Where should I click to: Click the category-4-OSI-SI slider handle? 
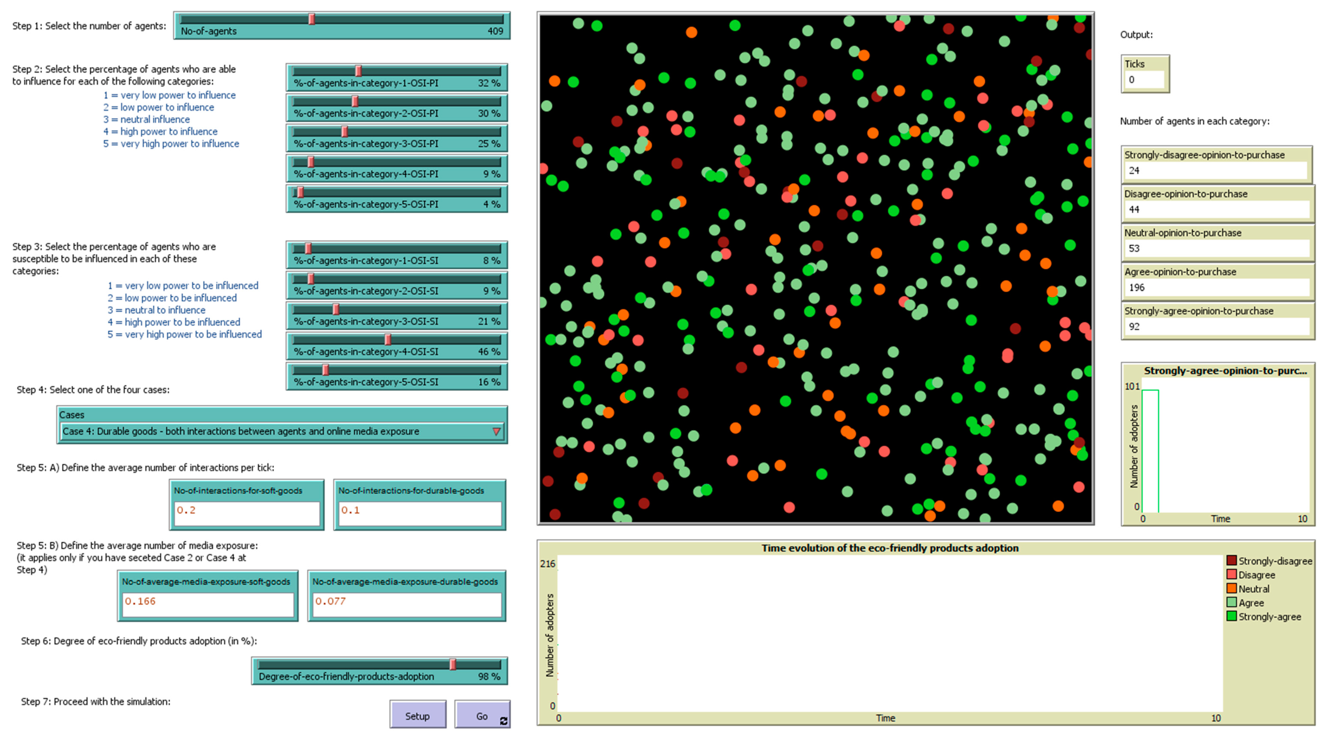pyautogui.click(x=387, y=339)
